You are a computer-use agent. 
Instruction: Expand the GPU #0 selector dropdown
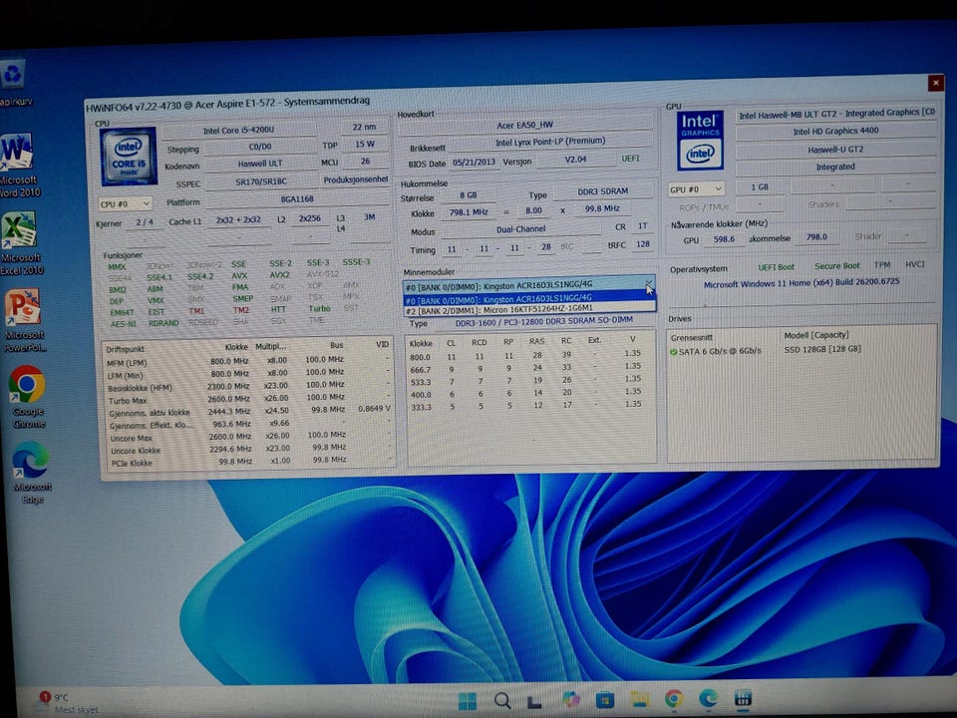tap(697, 188)
